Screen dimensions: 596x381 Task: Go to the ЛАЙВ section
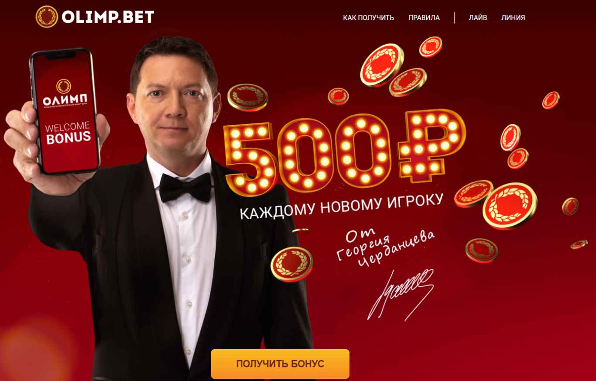click(478, 18)
